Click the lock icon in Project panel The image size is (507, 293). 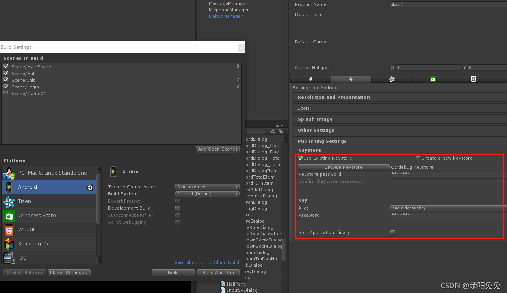pos(277,125)
